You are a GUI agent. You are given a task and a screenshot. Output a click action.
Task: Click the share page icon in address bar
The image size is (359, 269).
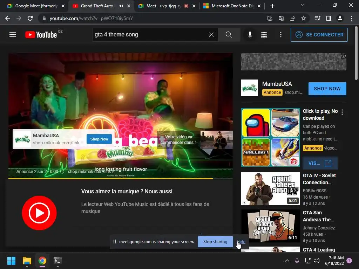292,18
